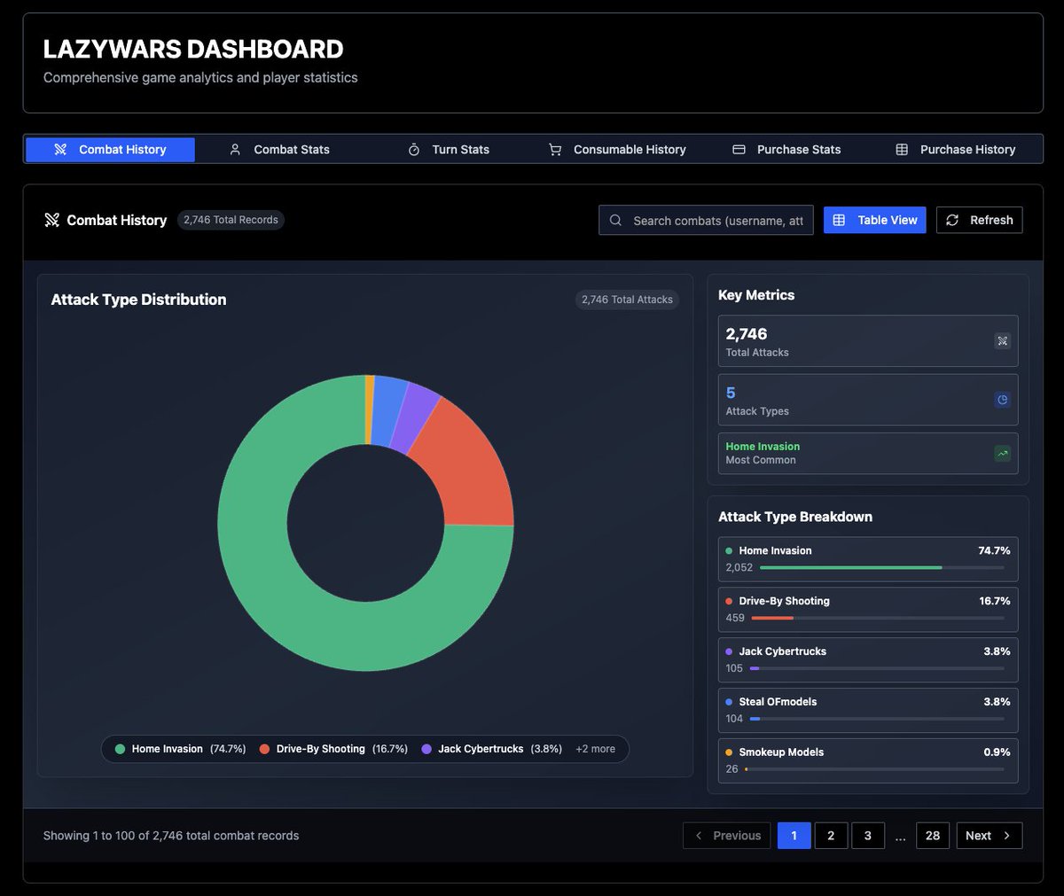
Task: Click the '2,746 Total Records' badge
Action: point(231,220)
